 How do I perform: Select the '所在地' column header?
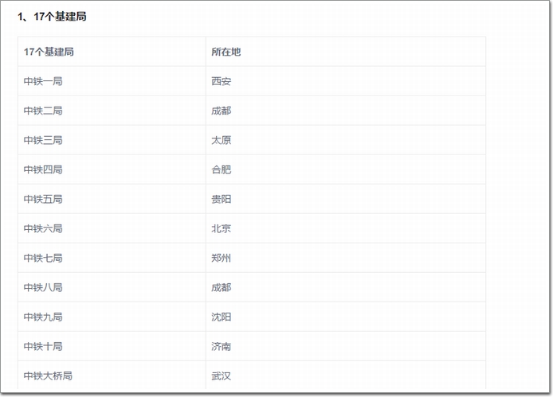346,52
